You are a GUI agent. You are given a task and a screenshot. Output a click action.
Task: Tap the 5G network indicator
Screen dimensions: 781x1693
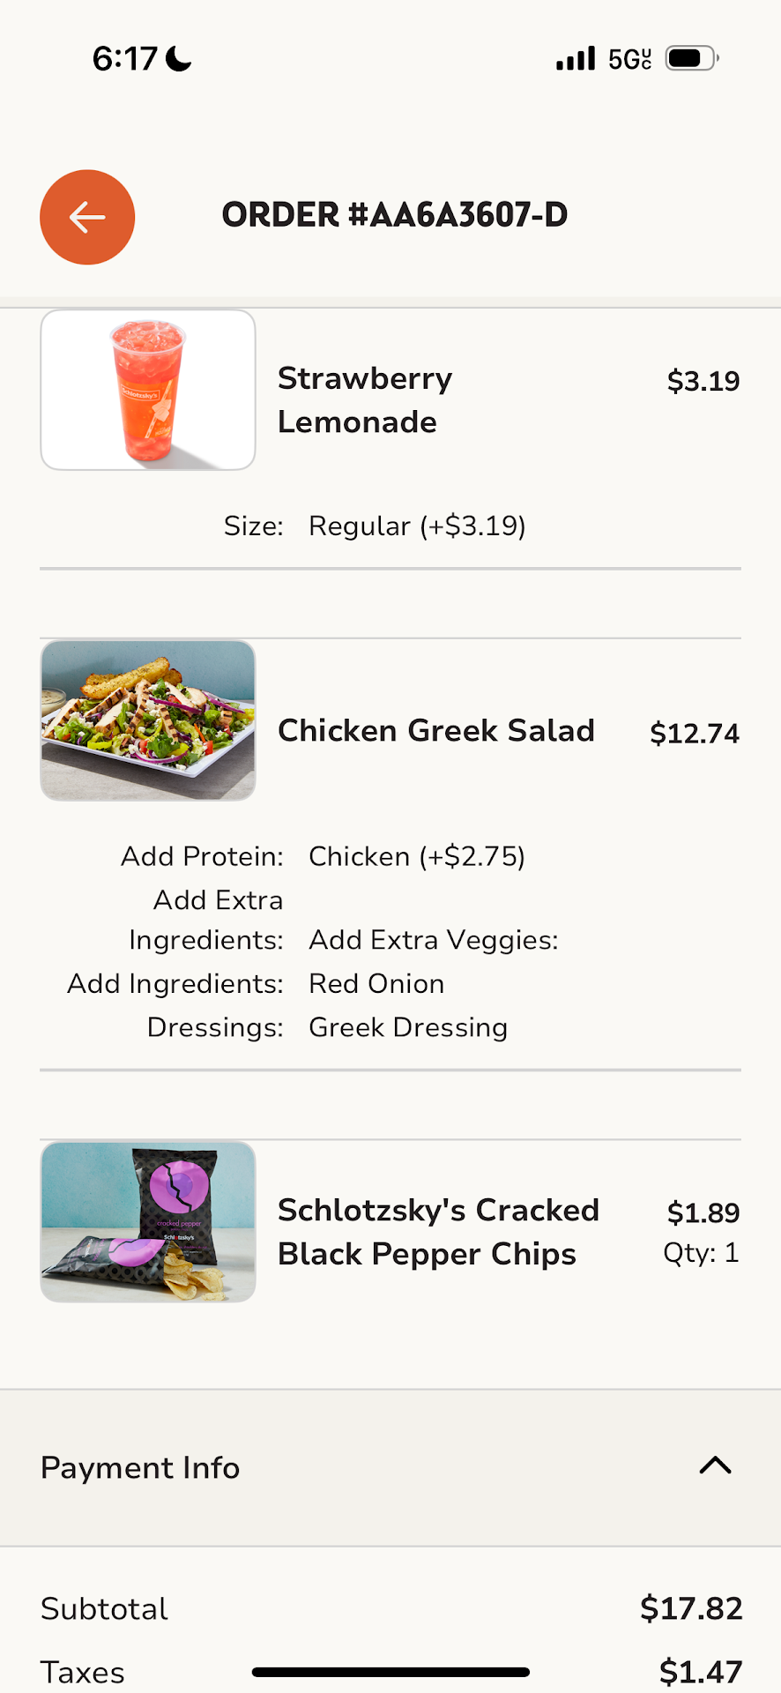coord(629,59)
